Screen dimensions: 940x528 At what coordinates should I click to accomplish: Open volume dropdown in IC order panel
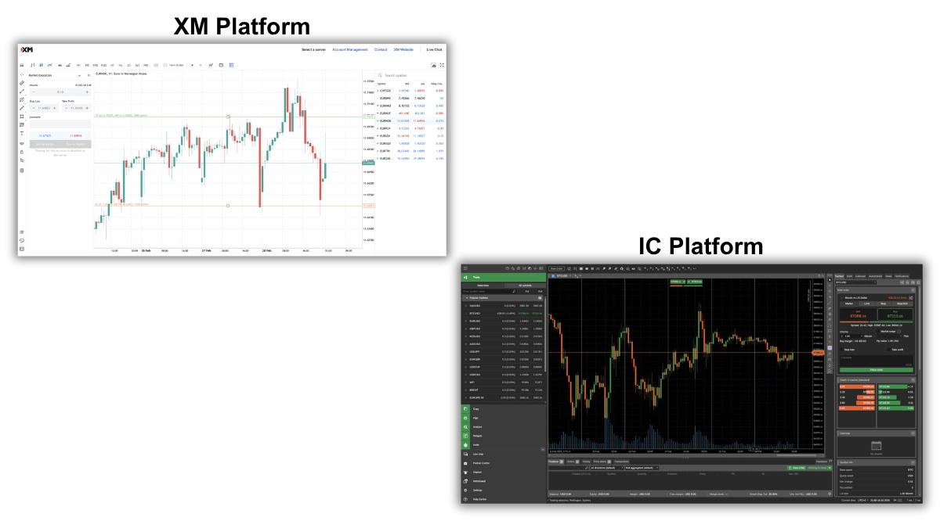coord(862,336)
